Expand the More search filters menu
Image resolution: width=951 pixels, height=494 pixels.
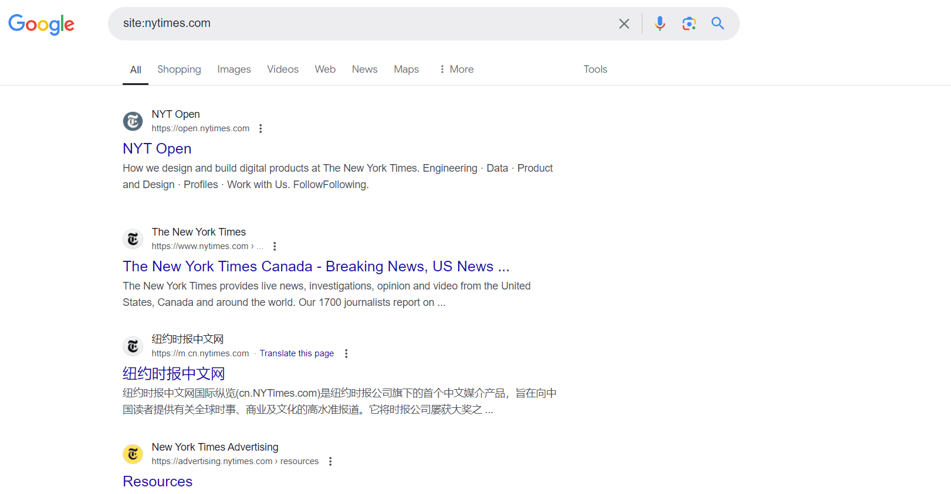(456, 69)
